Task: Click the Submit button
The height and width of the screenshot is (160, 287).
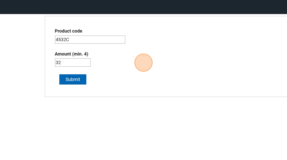Action: [73, 79]
